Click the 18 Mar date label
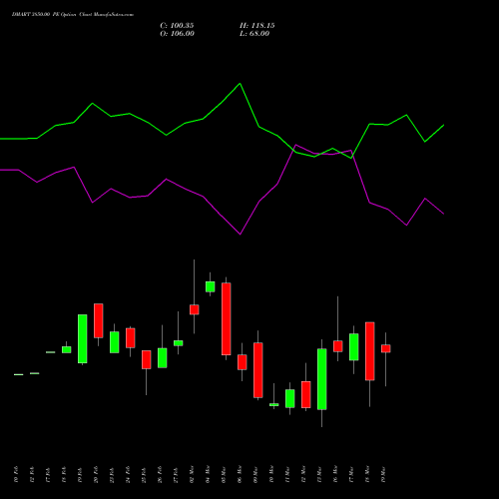Screen dimensions: 499x499 (x=367, y=474)
